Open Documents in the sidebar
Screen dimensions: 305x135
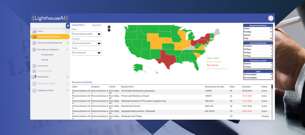(43, 66)
